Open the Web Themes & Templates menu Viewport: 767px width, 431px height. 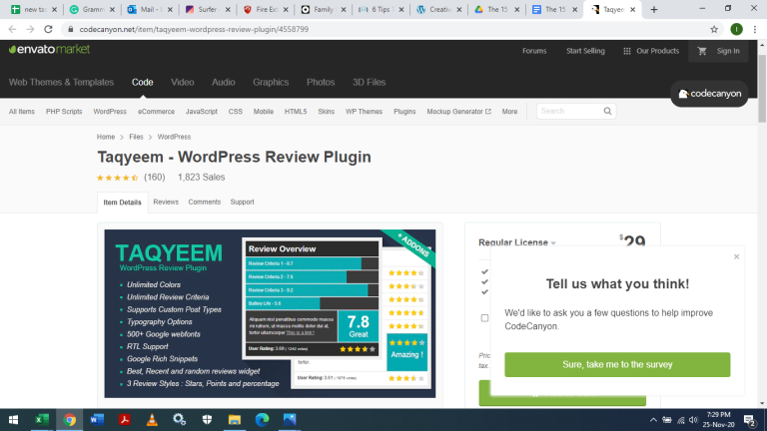(61, 82)
